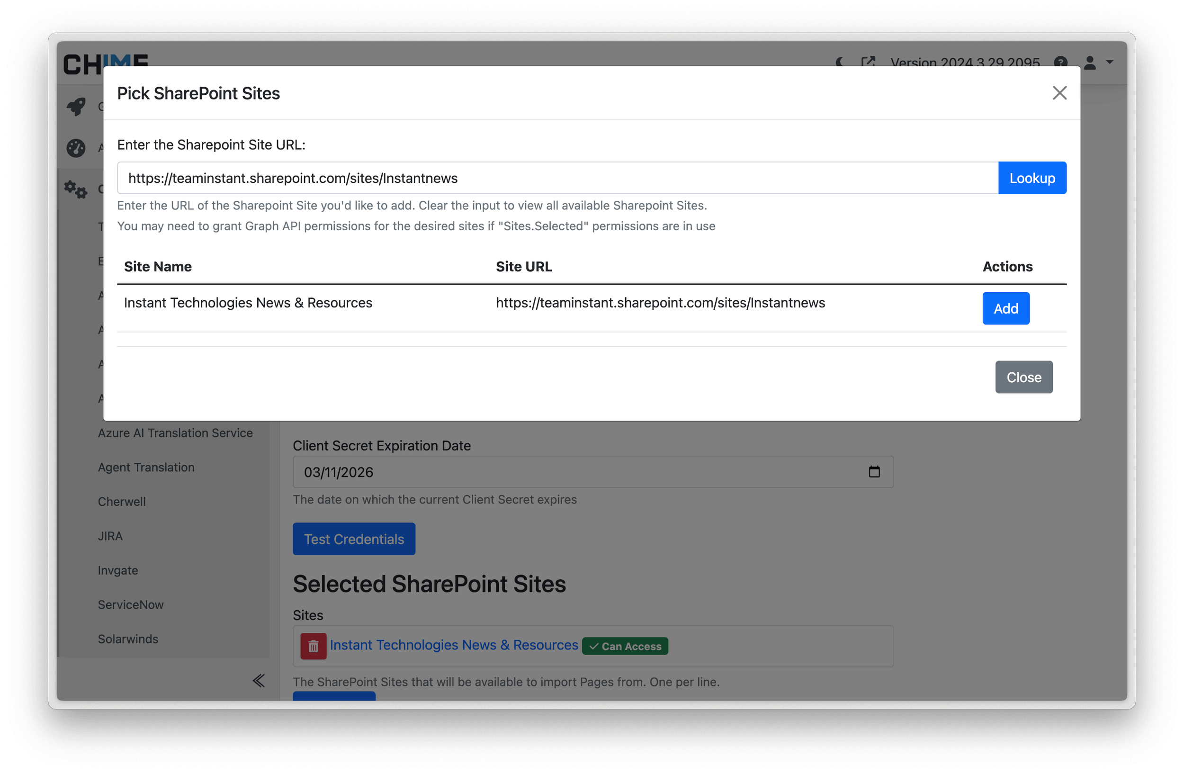Viewport: 1184px width, 773px height.
Task: Click the dashboard gauge icon in the sidebar
Action: [x=76, y=148]
